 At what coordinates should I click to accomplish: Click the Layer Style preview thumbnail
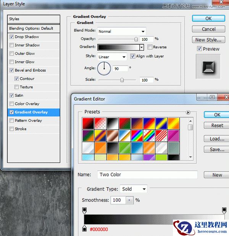(208, 66)
